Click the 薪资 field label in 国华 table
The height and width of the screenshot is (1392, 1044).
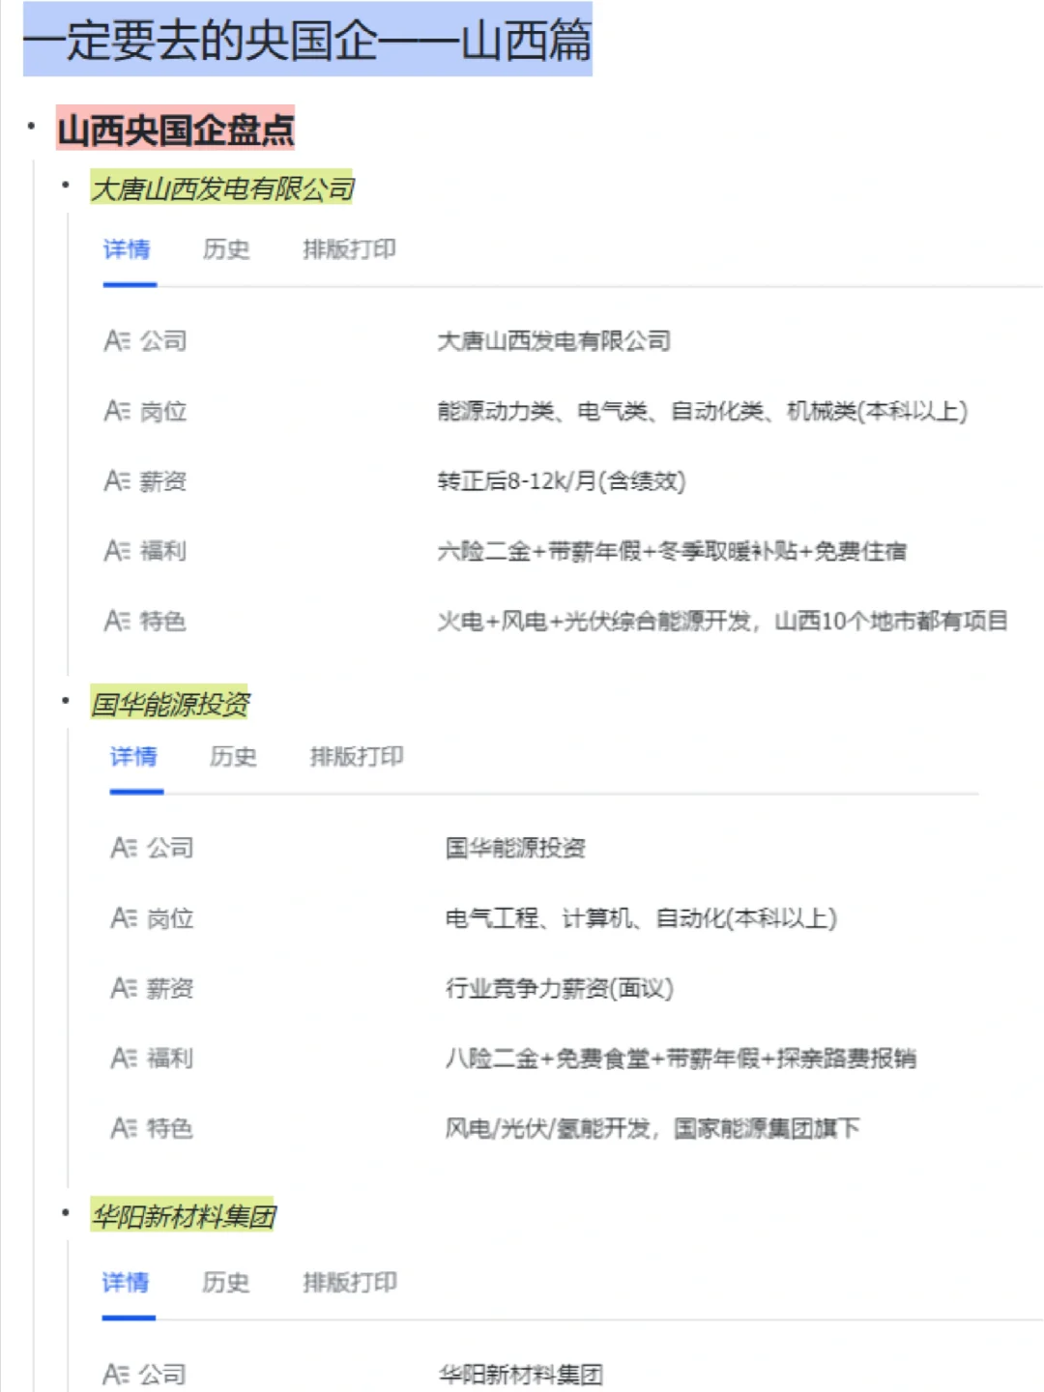(x=170, y=988)
